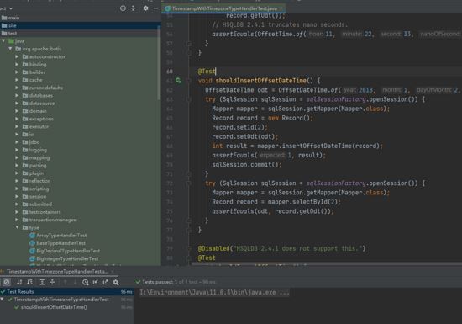This screenshot has height=324, width=462.
Task: Open Project panel settings gear
Action: point(145,8)
